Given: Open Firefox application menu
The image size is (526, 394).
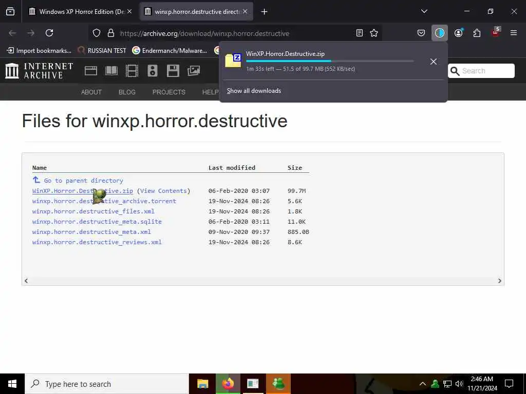Looking at the screenshot, I should point(514,33).
